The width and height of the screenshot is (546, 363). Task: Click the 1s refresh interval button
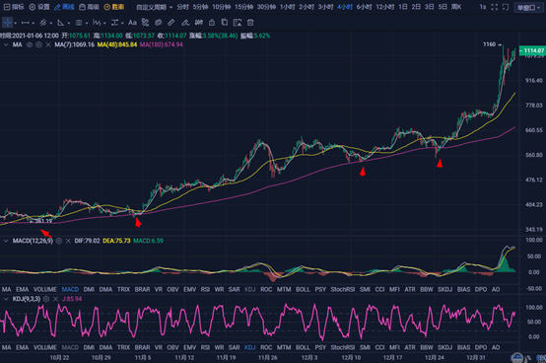[483, 7]
